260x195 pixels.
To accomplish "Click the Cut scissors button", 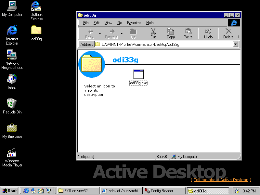I will tap(153, 34).
